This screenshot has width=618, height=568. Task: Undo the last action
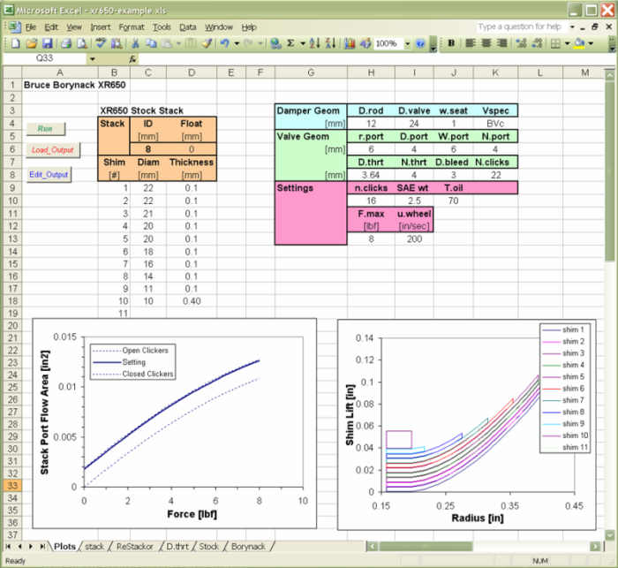225,43
